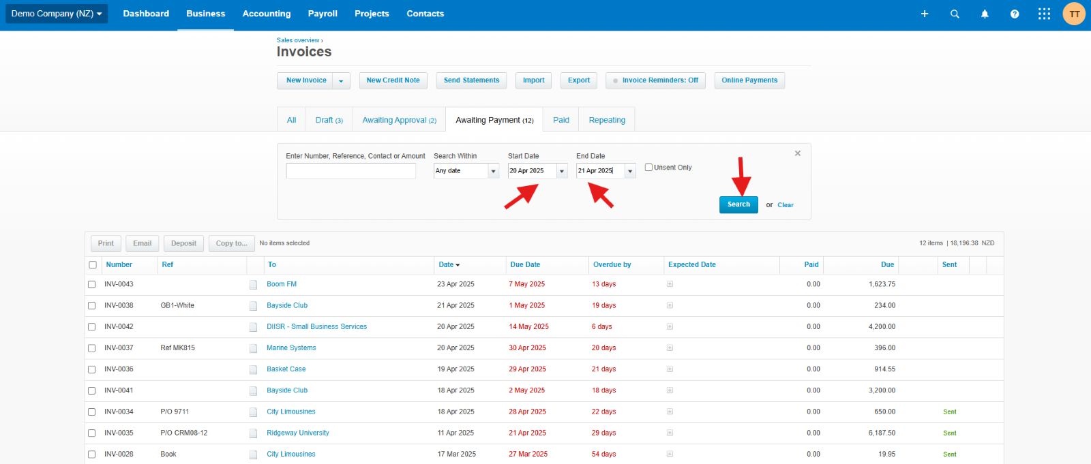Select the checkbox for invoice INV-0037
1091x464 pixels.
point(91,347)
